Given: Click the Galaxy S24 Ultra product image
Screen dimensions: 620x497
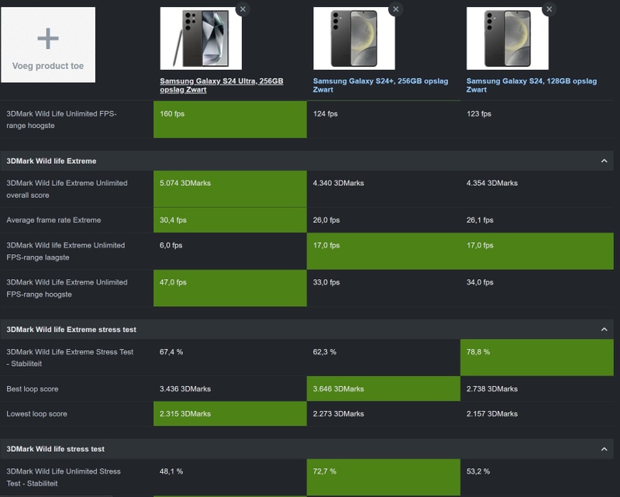Looking at the screenshot, I should tap(201, 39).
